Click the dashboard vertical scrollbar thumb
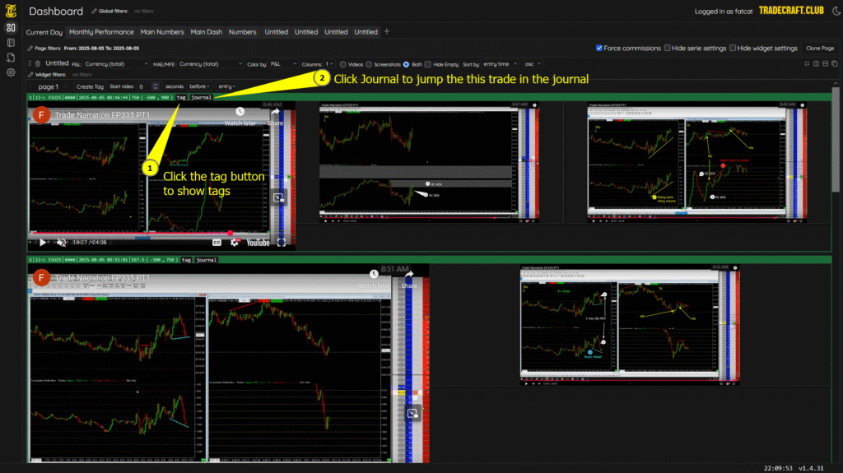Image resolution: width=843 pixels, height=473 pixels. click(836, 140)
